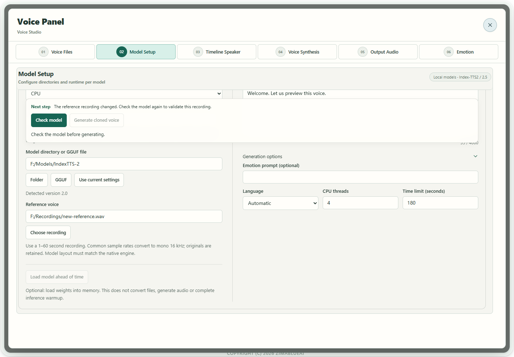The height and width of the screenshot is (357, 514).
Task: Click the step 06 number badge
Action: point(449,52)
